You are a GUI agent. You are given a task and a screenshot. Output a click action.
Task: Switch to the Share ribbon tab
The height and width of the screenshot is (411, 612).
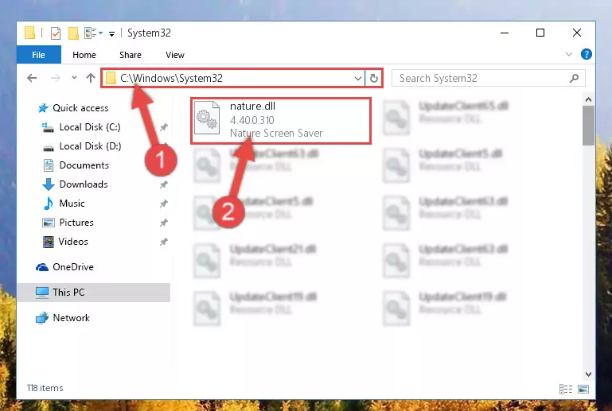(x=131, y=55)
